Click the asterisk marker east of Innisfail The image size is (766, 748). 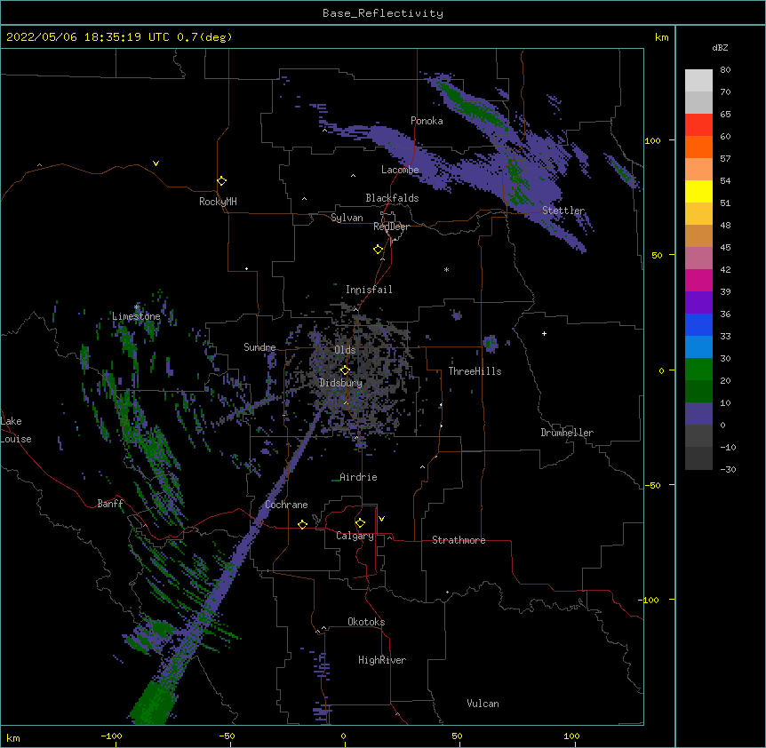tap(446, 270)
